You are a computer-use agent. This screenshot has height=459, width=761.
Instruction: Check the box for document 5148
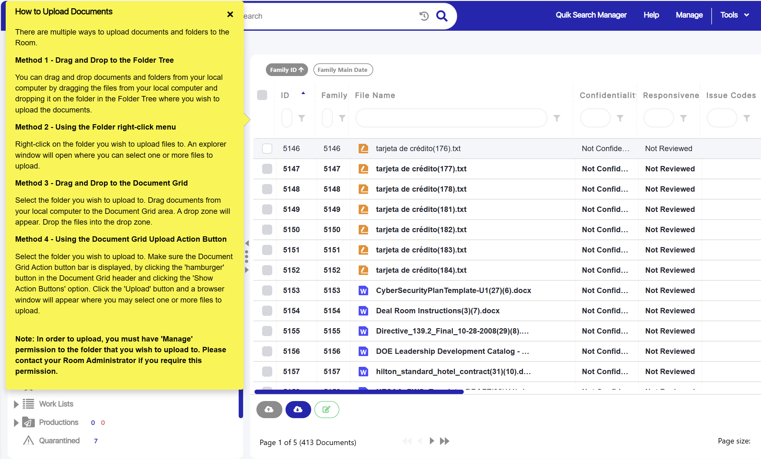click(x=267, y=189)
